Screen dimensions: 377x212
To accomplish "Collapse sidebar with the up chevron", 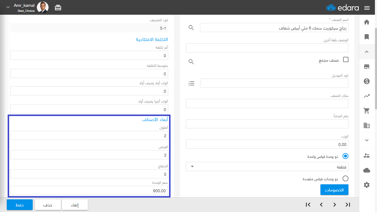I will point(367,52).
